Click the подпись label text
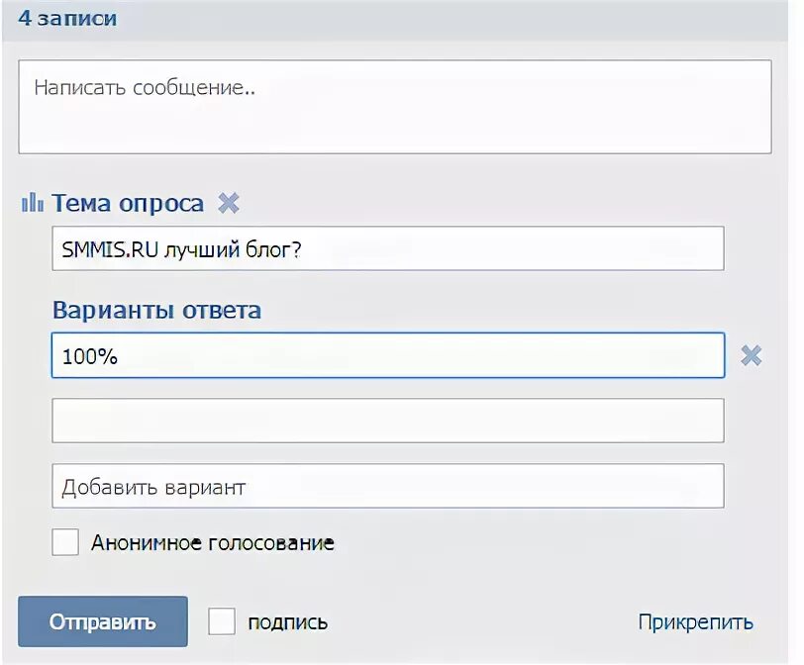This screenshot has width=804, height=665. tap(288, 622)
